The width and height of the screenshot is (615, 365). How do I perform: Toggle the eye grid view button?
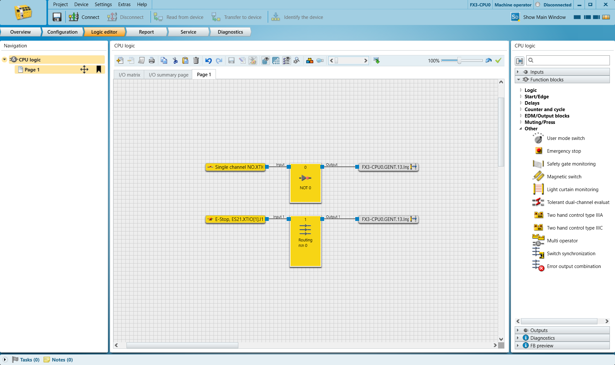click(265, 61)
